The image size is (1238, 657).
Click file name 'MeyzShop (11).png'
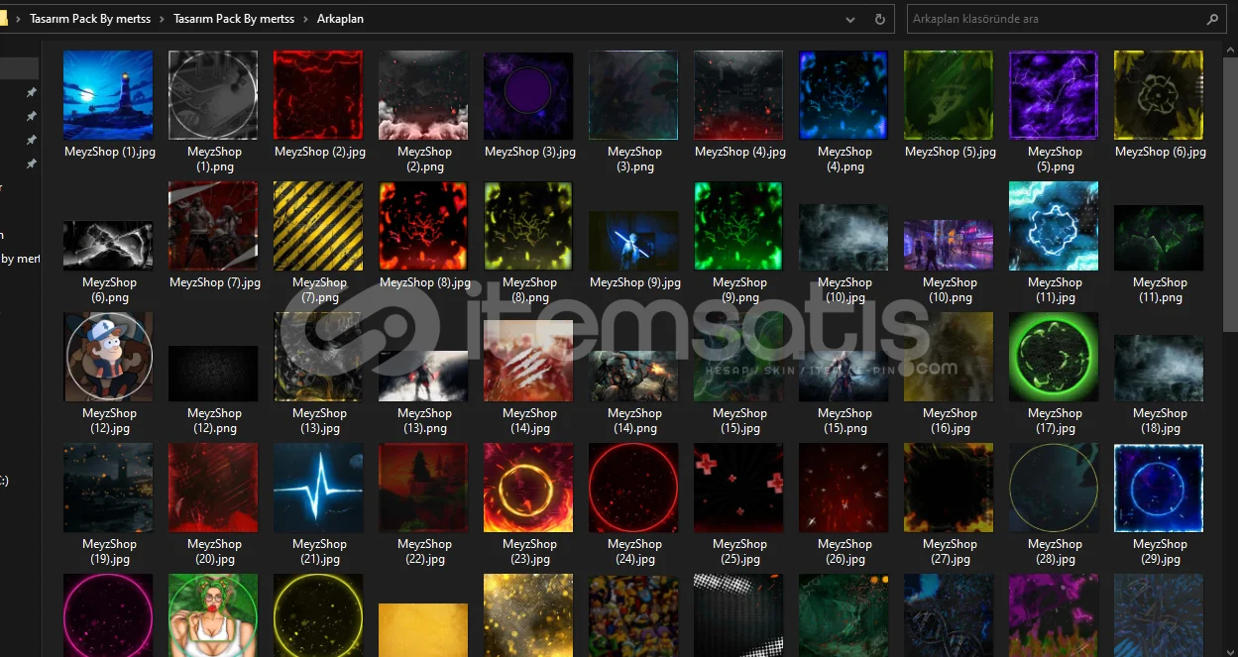[1160, 289]
